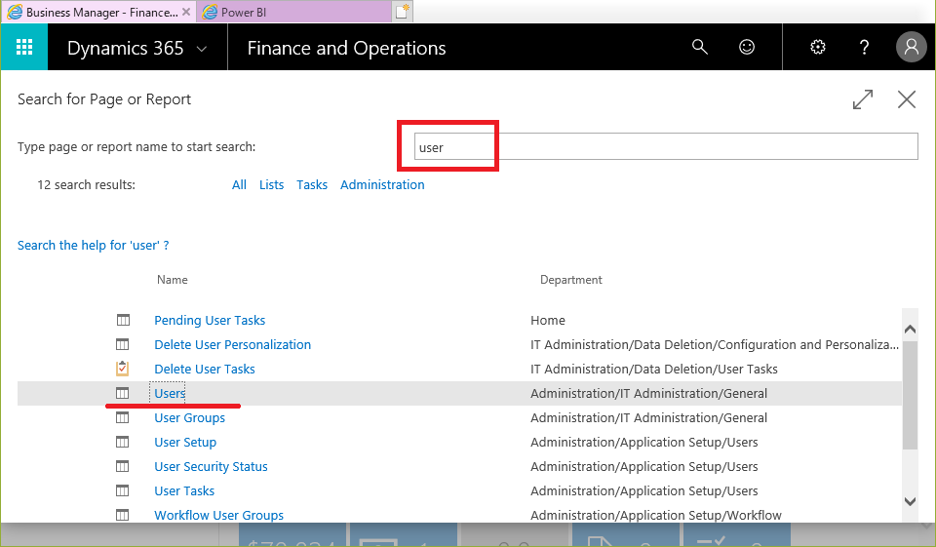Click list icon beside Pending User Tasks

[x=123, y=320]
